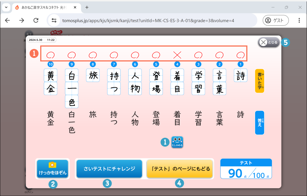Viewport: 307px width, 196px height.
Task: Click question number 5 badge
Action: pos(156,64)
